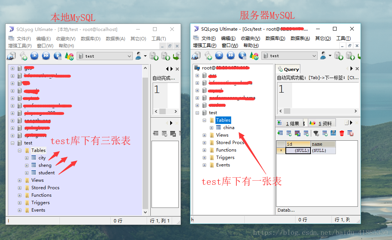Click database green down-arrow icon, local window

[x=154, y=56]
